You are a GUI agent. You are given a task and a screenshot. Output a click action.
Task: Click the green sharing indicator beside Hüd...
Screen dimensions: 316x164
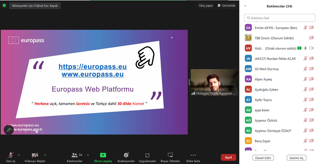click(x=299, y=48)
